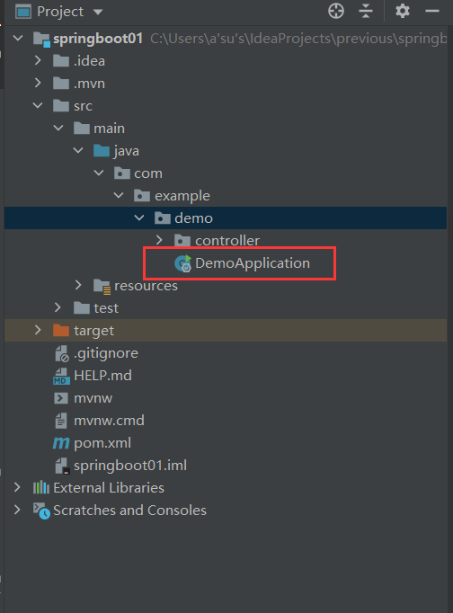Expand the target folder
Image resolution: width=453 pixels, height=613 pixels.
click(x=38, y=330)
